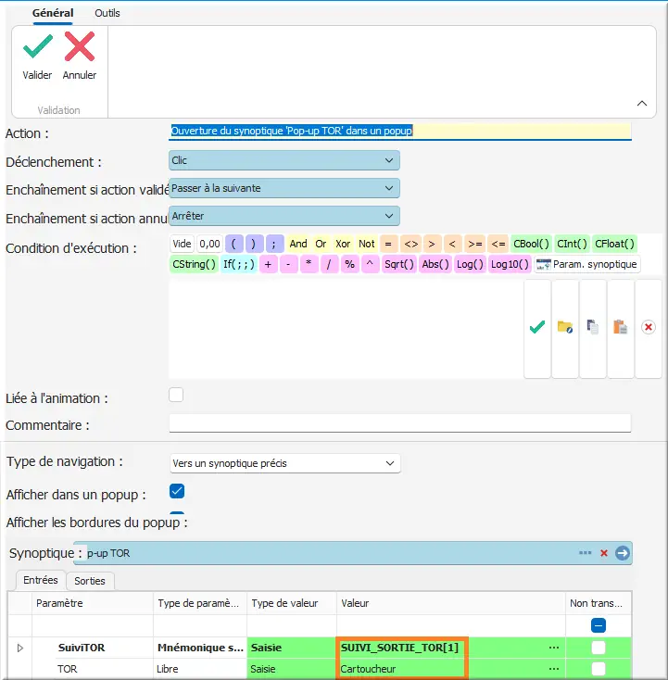
Task: Validate the condition with the green check
Action: tap(536, 327)
